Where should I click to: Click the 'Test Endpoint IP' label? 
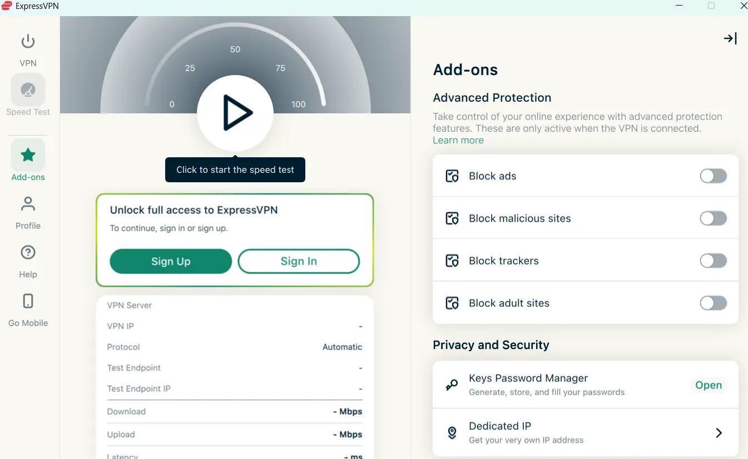point(139,388)
